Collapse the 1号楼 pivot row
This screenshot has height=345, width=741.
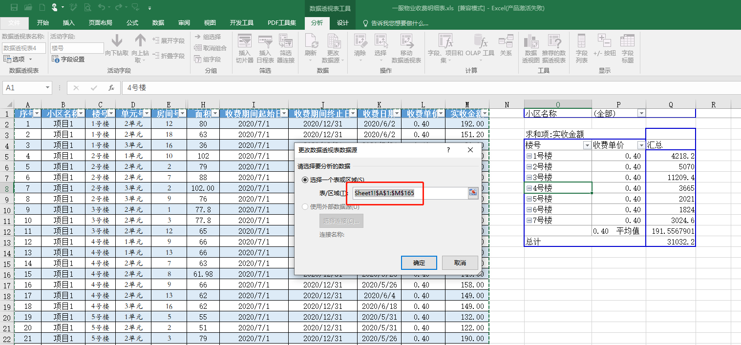click(529, 156)
